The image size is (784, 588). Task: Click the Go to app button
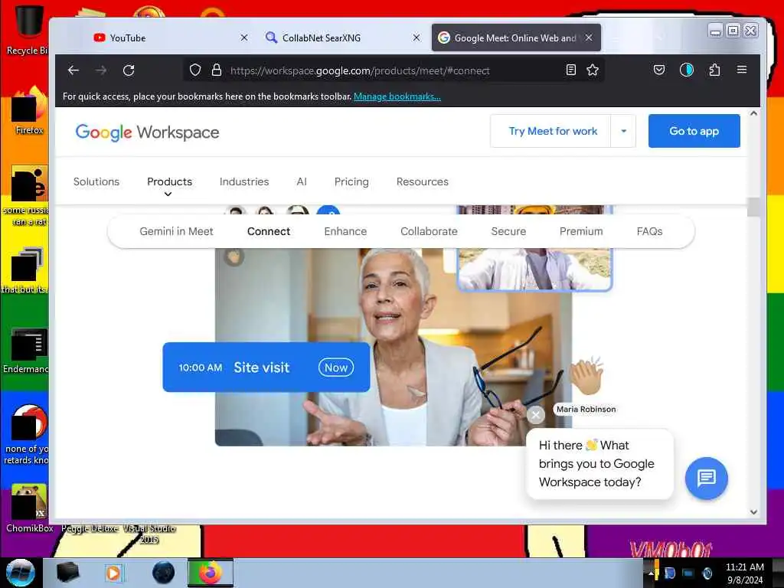pos(694,131)
